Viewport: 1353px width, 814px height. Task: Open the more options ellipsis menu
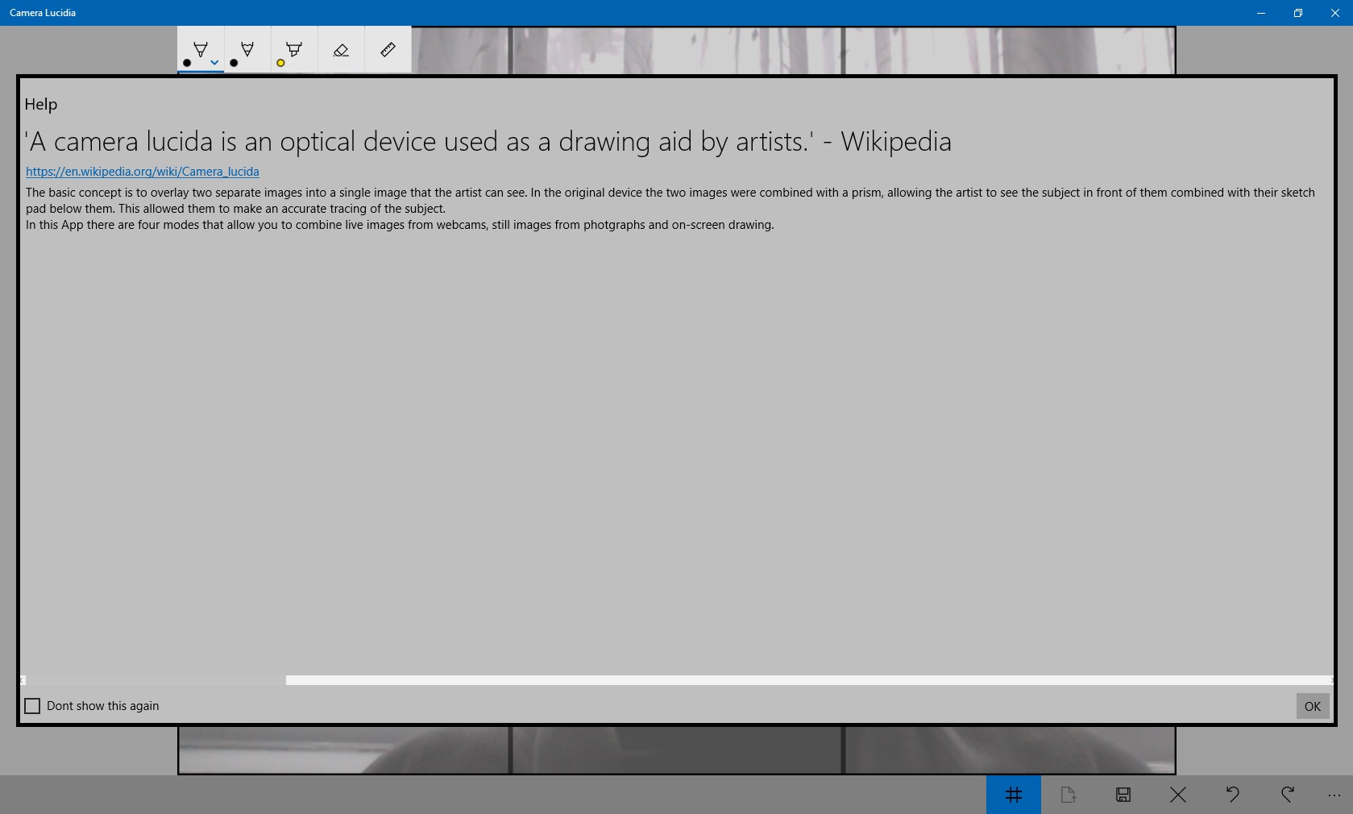coord(1334,795)
